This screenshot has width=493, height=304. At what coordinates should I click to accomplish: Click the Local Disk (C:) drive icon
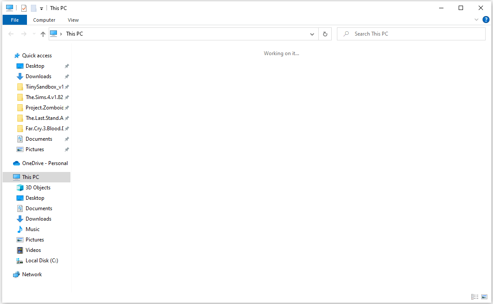20,261
